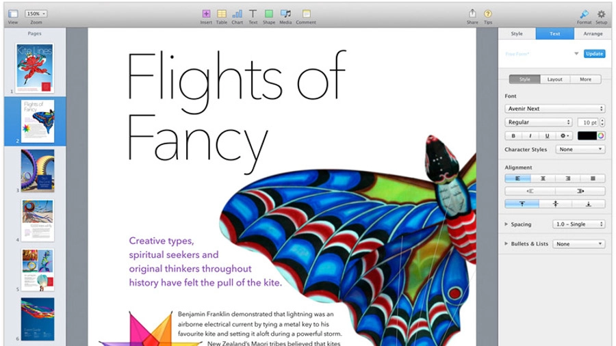The image size is (616, 346).
Task: Open the Tips question mark icon
Action: [487, 14]
